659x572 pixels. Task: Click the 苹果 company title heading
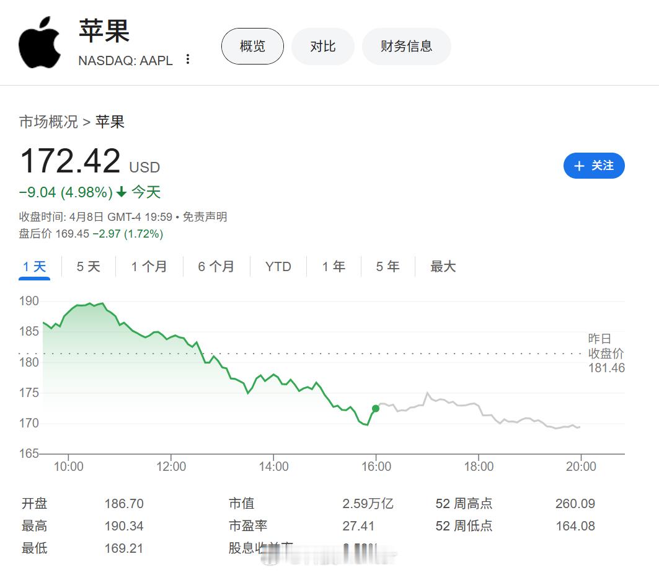click(x=104, y=30)
